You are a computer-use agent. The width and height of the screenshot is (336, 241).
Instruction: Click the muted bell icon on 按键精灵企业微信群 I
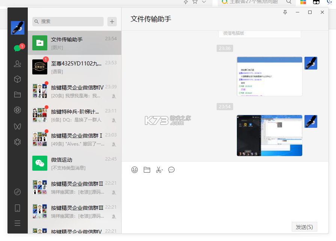[114, 144]
